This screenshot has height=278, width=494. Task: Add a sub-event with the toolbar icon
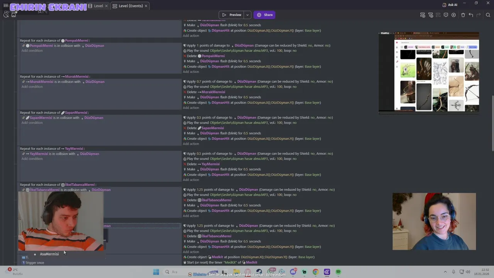(431, 15)
